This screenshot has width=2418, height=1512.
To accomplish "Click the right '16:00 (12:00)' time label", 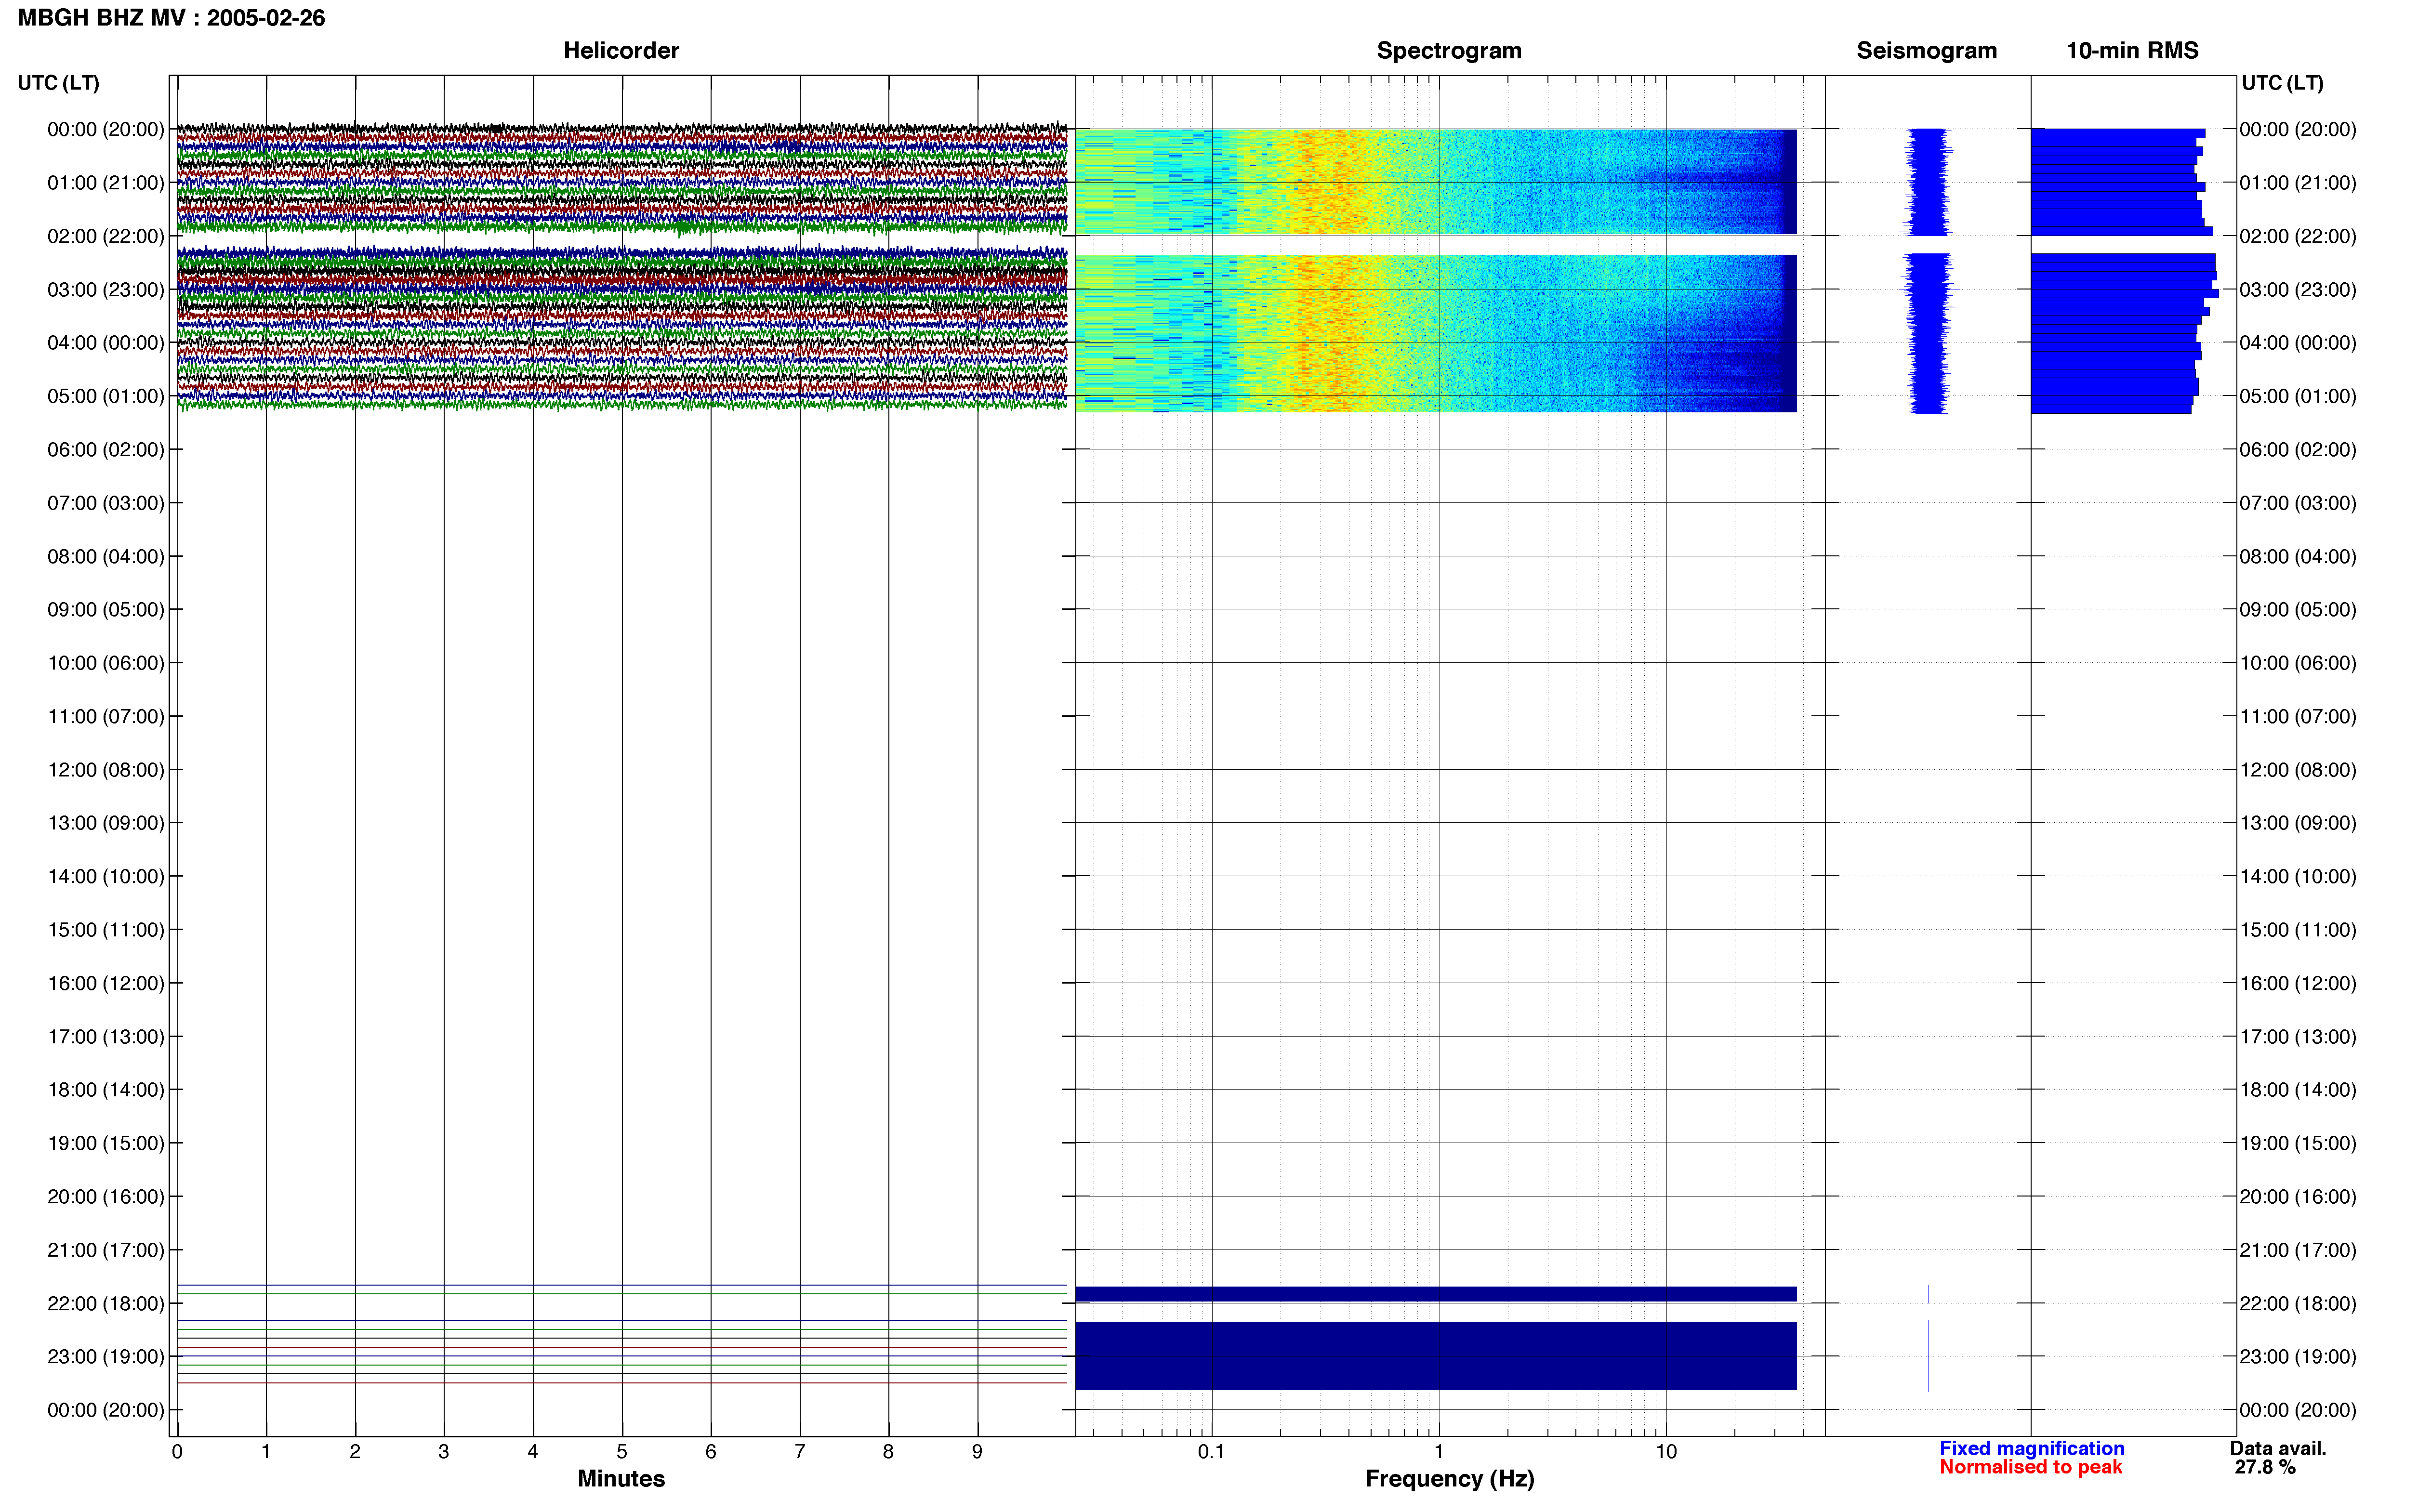I will point(2298,983).
